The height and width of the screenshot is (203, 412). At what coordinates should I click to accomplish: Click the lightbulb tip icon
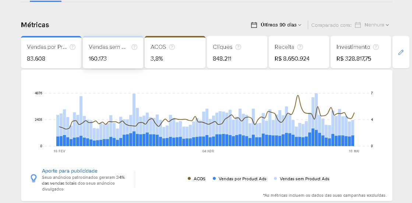[x=34, y=178]
